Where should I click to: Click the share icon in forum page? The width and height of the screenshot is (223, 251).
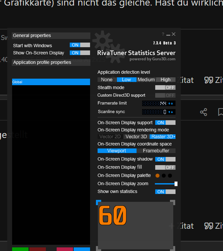point(203,112)
